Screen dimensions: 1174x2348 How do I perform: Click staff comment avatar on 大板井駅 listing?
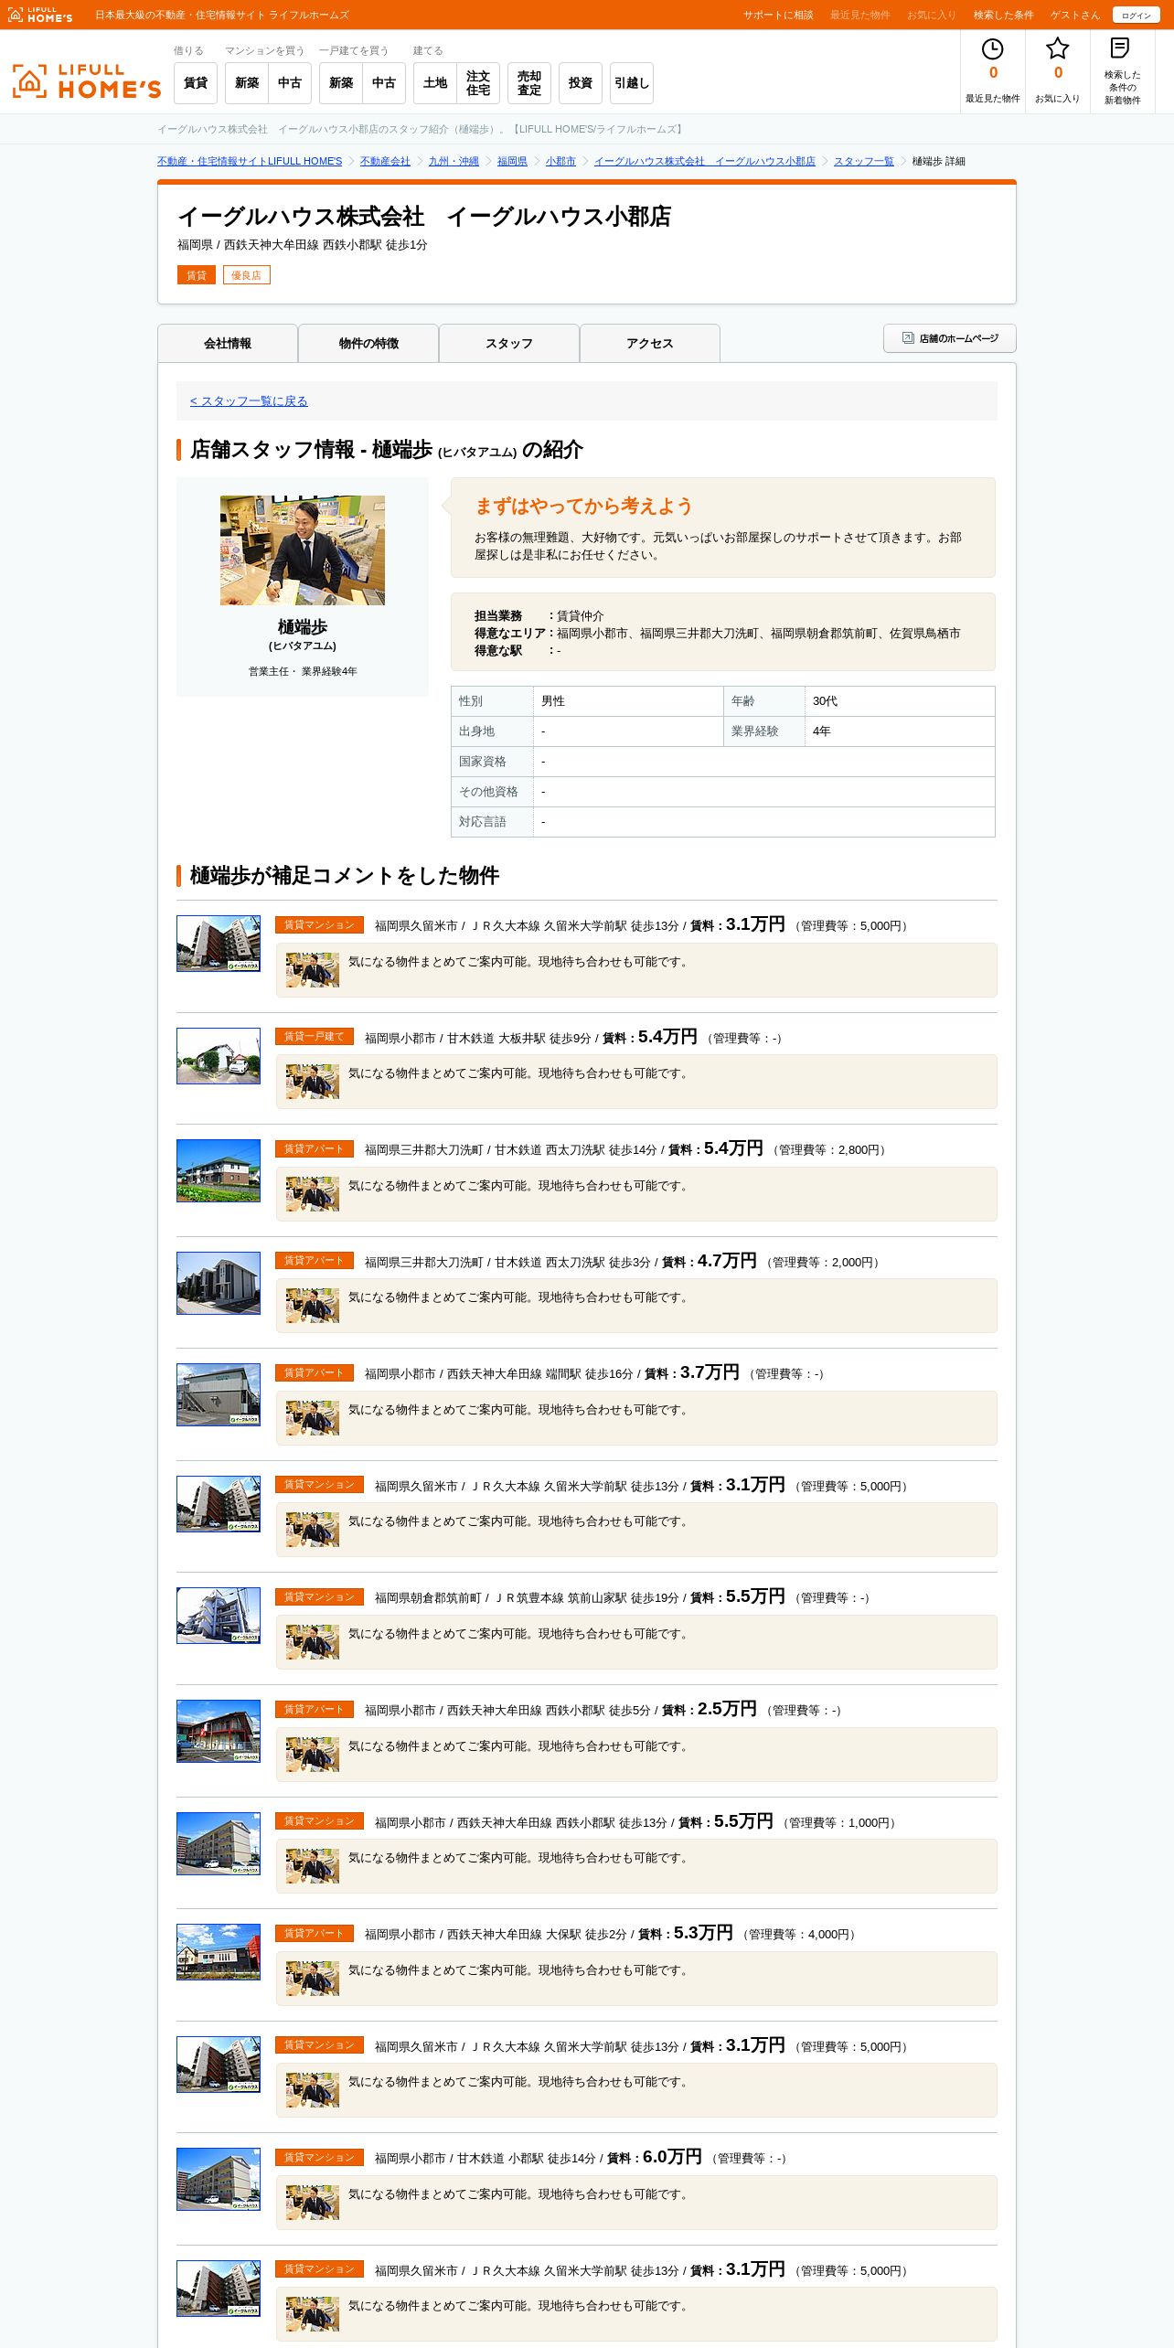[x=312, y=1082]
